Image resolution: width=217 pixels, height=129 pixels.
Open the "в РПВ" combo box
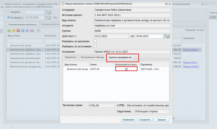click(148, 105)
